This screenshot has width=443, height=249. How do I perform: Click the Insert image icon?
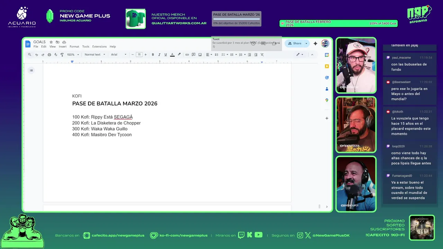click(200, 55)
